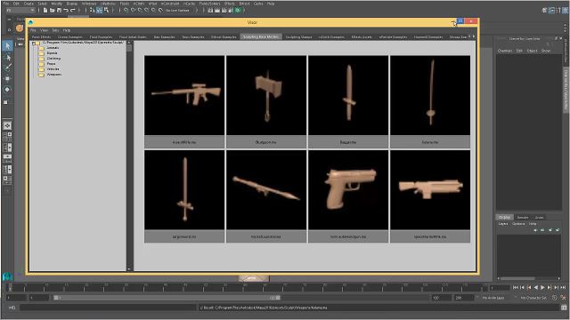This screenshot has height=320, width=570.
Task: Toggle snap to curve magnet icon
Action: [133, 10]
